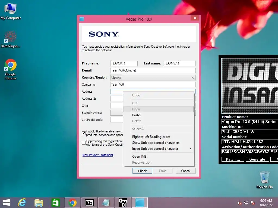The image size is (278, 208).
Task: Open the View Privacy Statement link
Action: (98, 155)
